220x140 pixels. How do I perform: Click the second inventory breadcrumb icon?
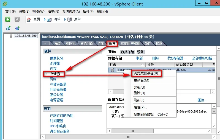(69, 19)
